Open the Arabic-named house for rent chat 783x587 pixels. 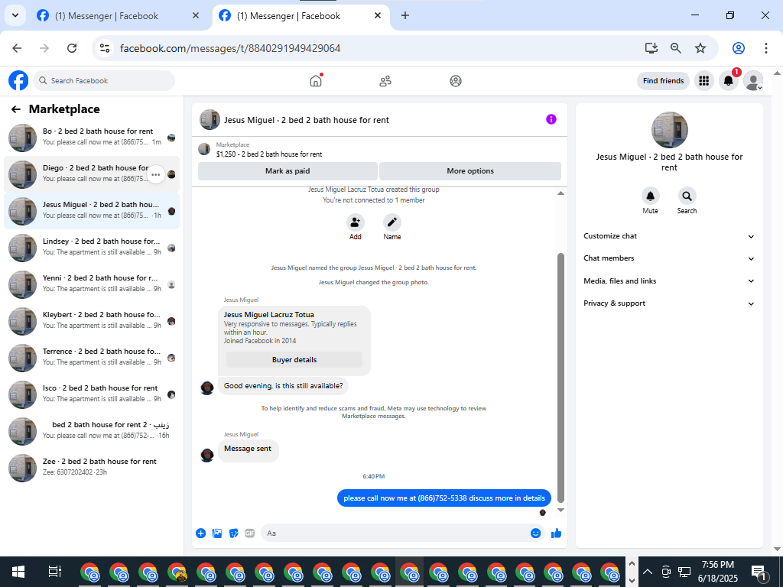[x=92, y=431]
